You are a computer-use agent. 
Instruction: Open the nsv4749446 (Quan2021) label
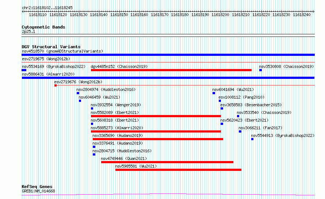tap(124, 158)
